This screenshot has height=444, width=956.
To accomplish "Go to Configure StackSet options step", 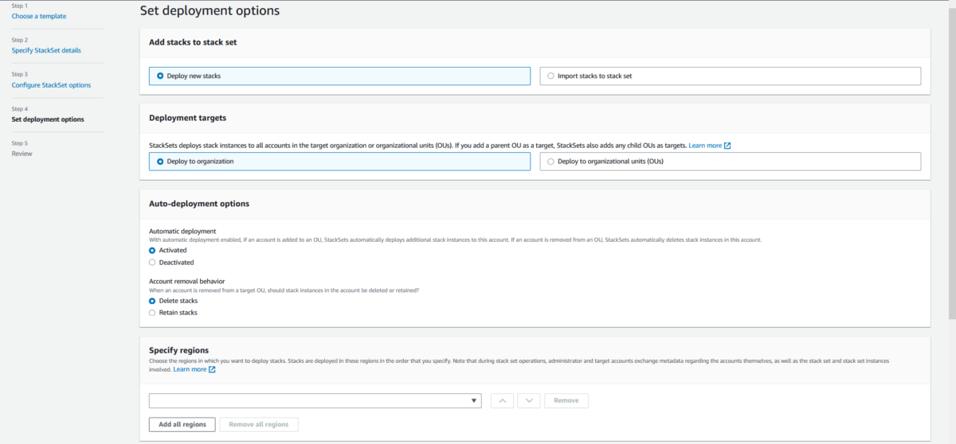I will tap(51, 85).
